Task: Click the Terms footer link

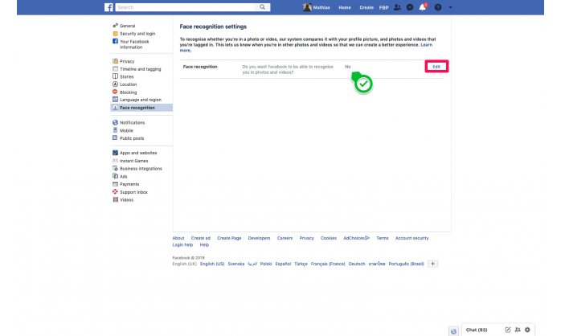Action: (x=382, y=238)
